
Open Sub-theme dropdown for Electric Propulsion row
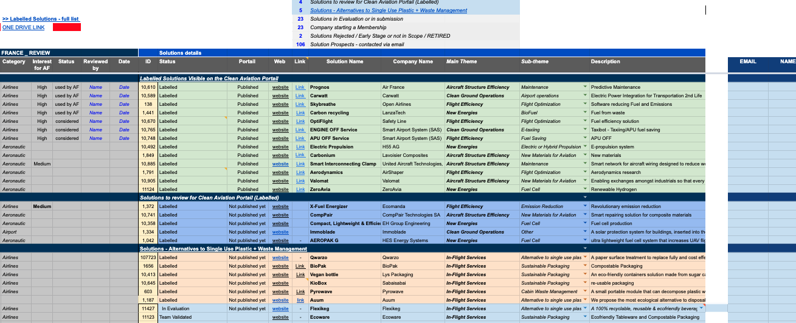pyautogui.click(x=585, y=147)
